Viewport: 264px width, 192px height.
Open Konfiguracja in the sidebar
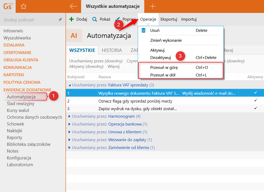click(19, 158)
